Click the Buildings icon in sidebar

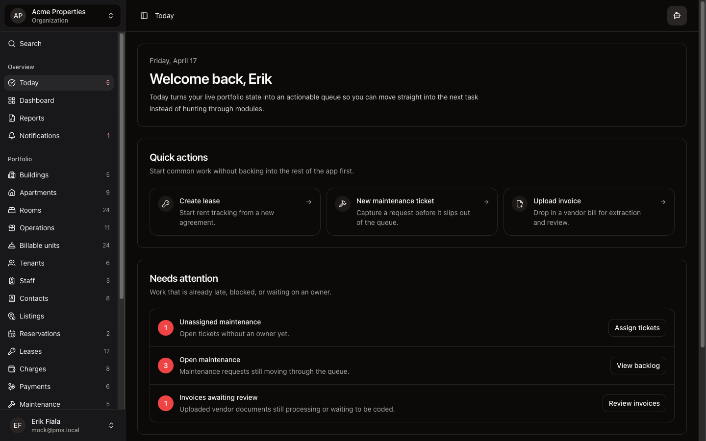click(x=12, y=175)
